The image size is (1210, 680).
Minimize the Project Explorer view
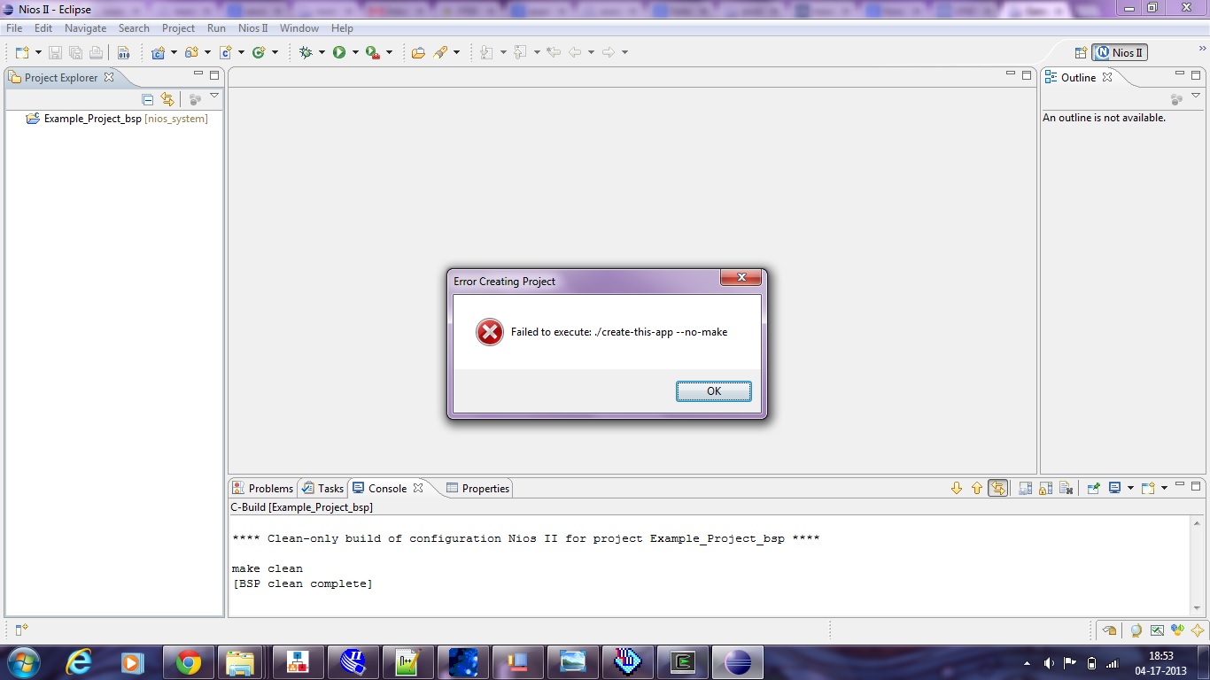tap(198, 75)
